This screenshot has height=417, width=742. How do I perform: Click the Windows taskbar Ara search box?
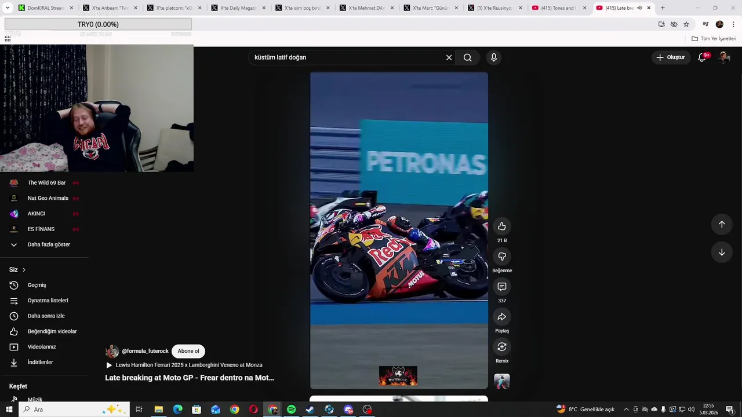tap(74, 409)
